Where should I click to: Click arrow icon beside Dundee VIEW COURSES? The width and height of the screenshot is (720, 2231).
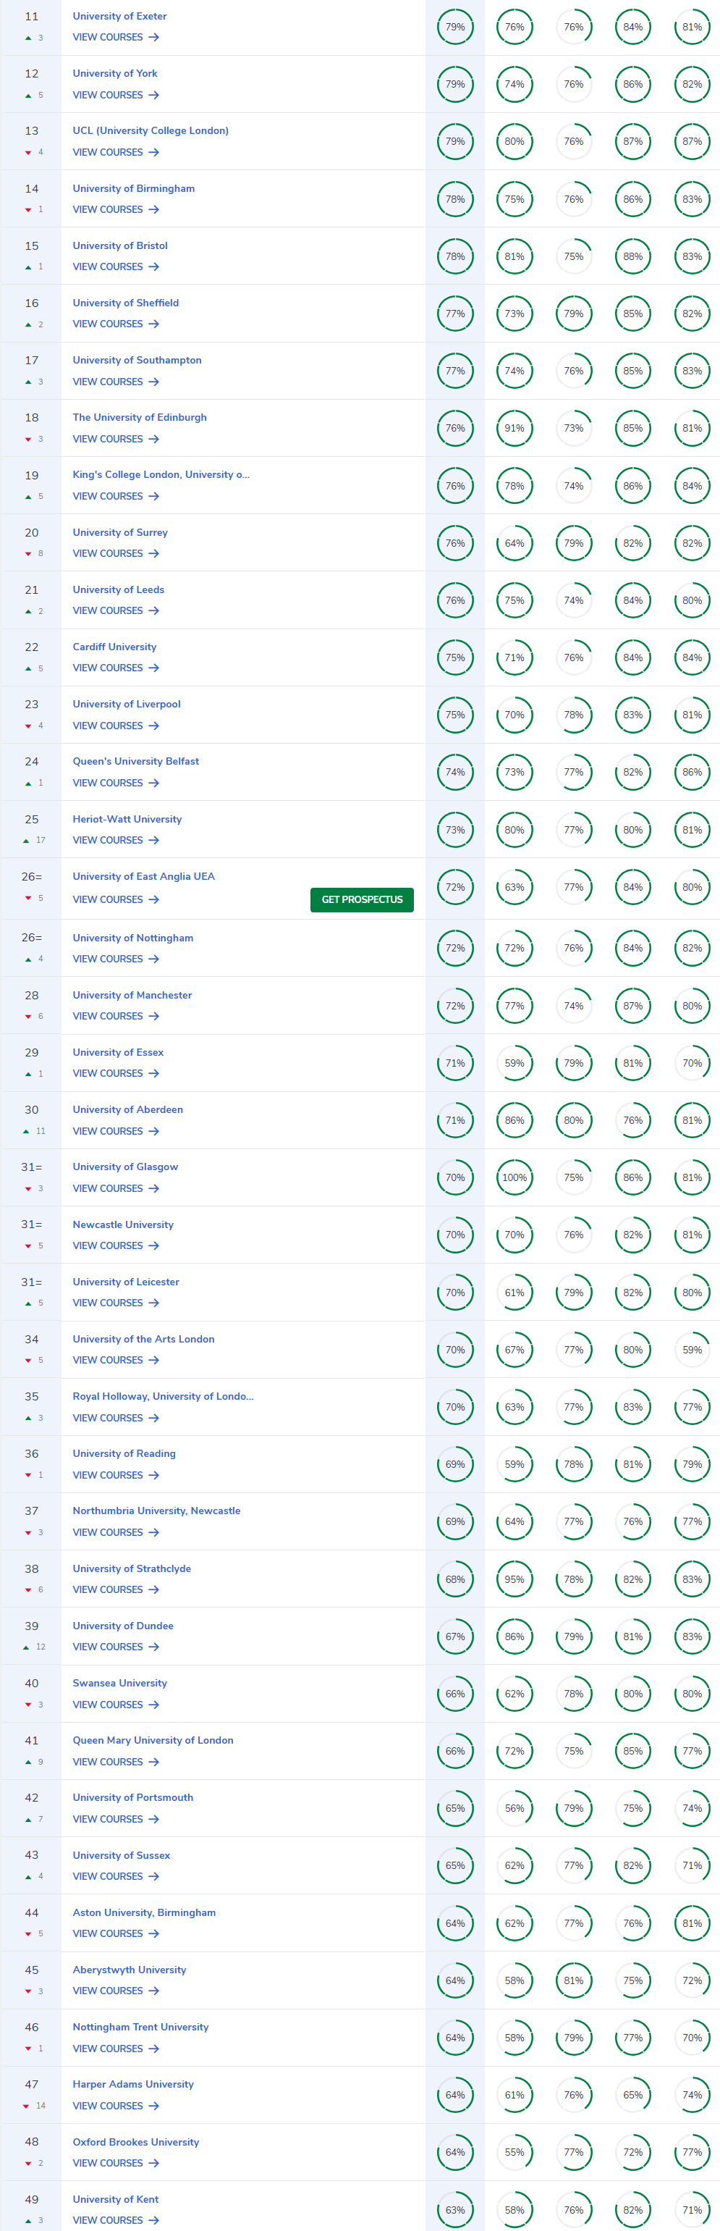[x=153, y=1647]
